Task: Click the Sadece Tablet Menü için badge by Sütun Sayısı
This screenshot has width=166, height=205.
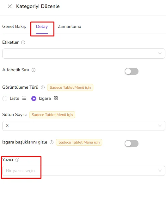Action: 52,115
